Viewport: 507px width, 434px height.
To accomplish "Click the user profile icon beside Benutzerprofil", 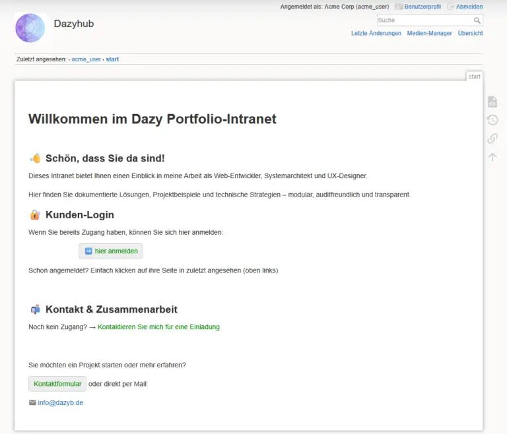I will (399, 7).
